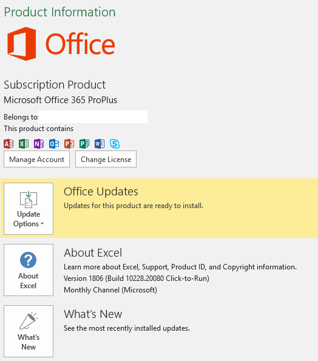Click the Product Information title
The image size is (318, 361).
point(60,12)
